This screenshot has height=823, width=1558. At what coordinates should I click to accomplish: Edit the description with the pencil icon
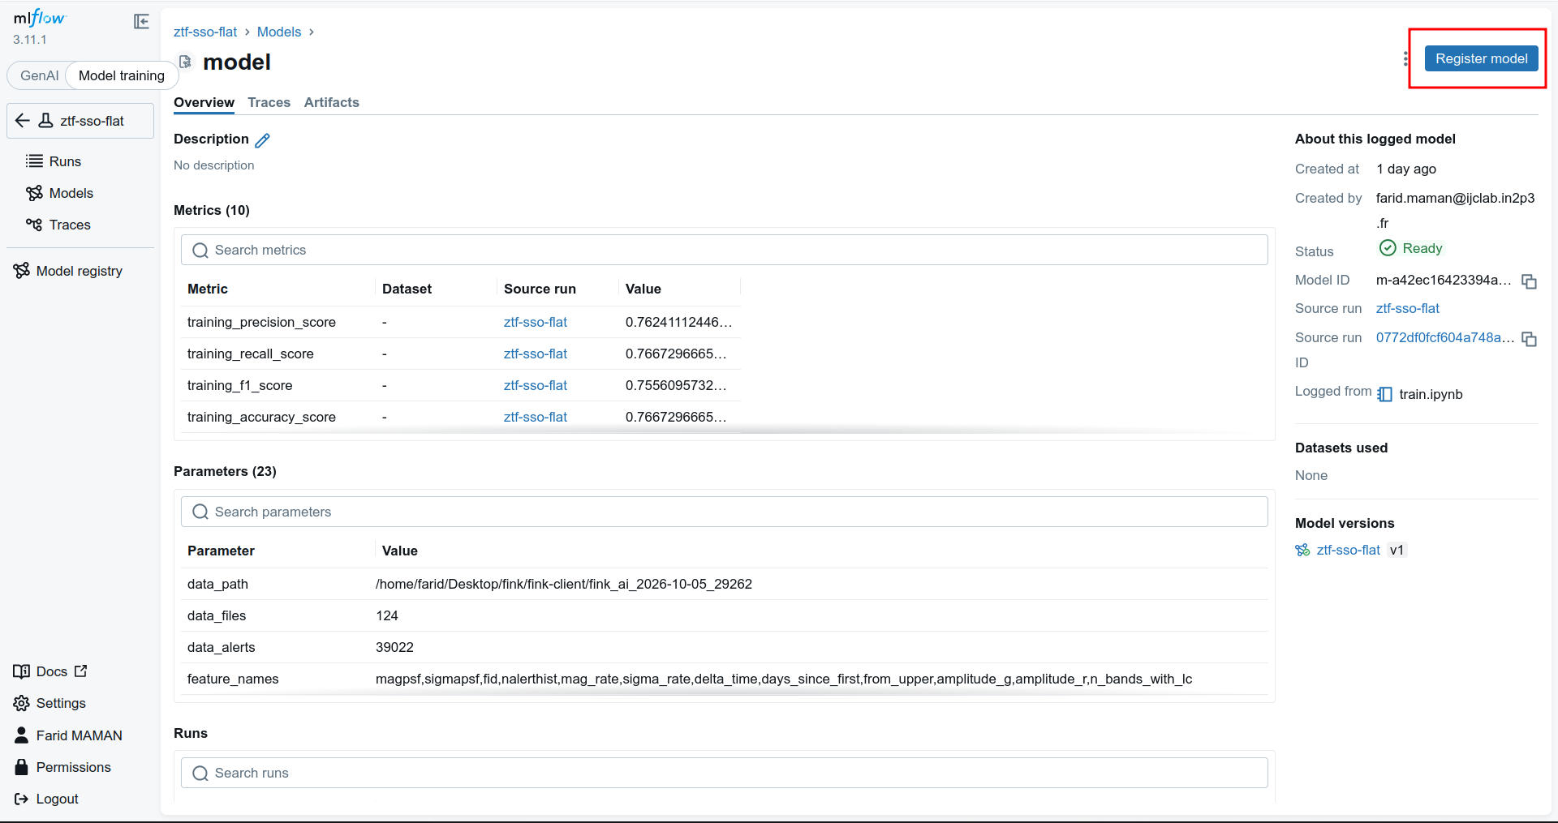tap(262, 140)
